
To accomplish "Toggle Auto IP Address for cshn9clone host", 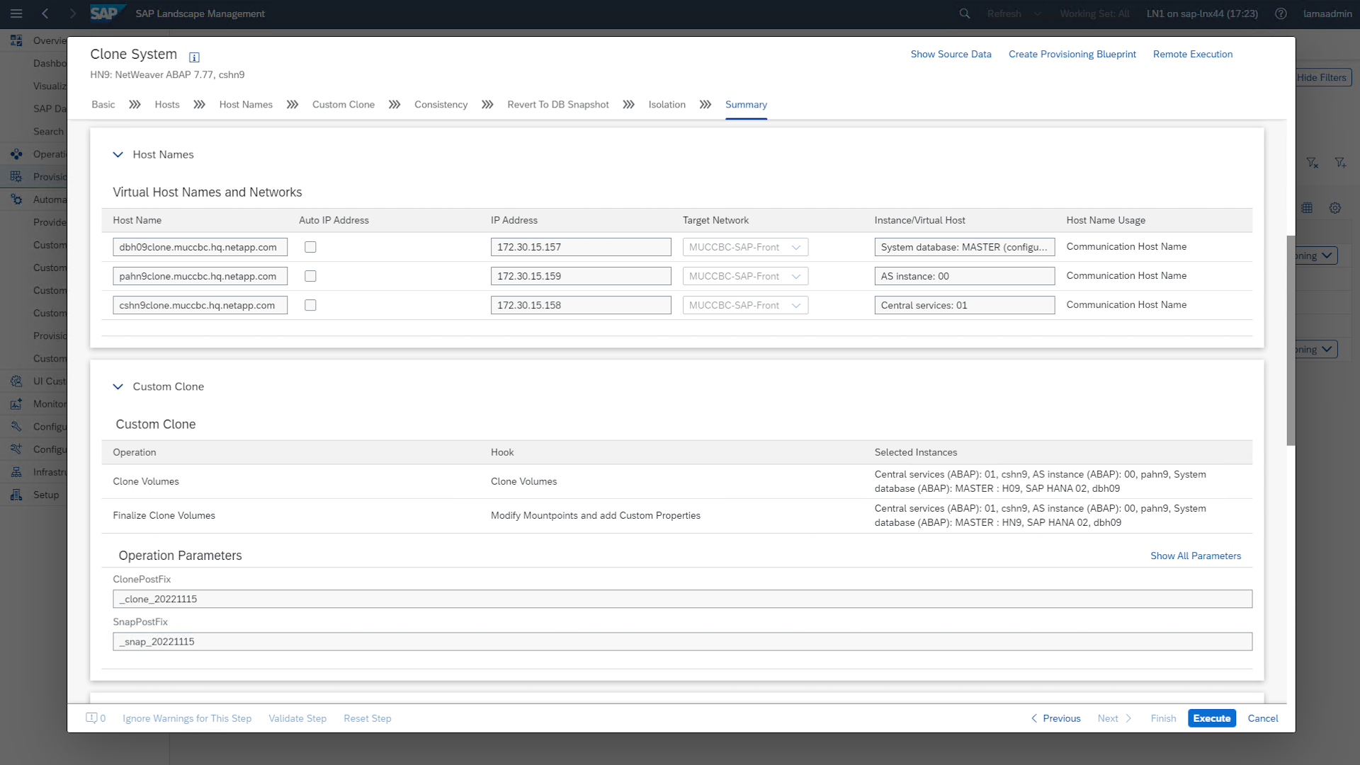I will pyautogui.click(x=310, y=305).
